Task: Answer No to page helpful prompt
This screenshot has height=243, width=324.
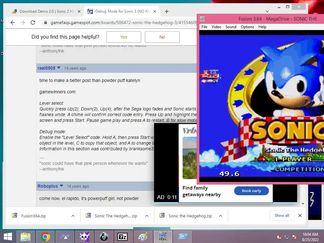Action: click(162, 37)
